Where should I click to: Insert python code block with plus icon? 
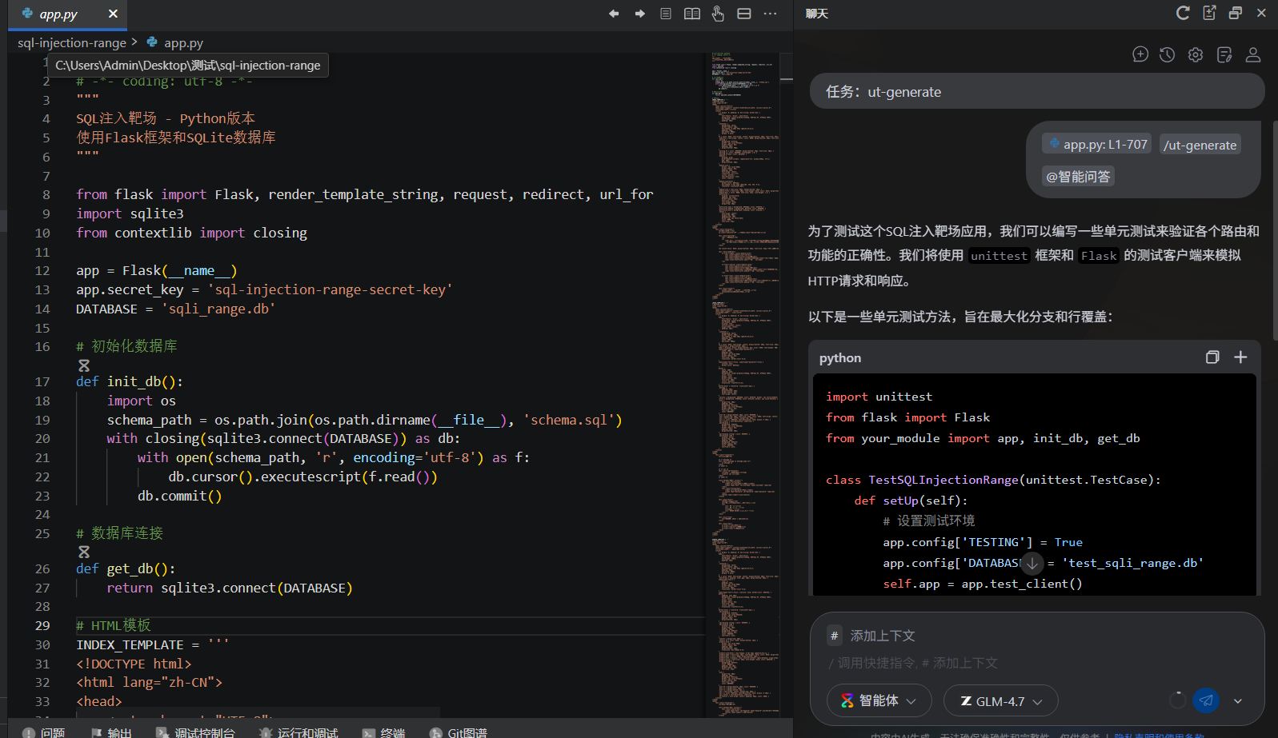pyautogui.click(x=1240, y=357)
